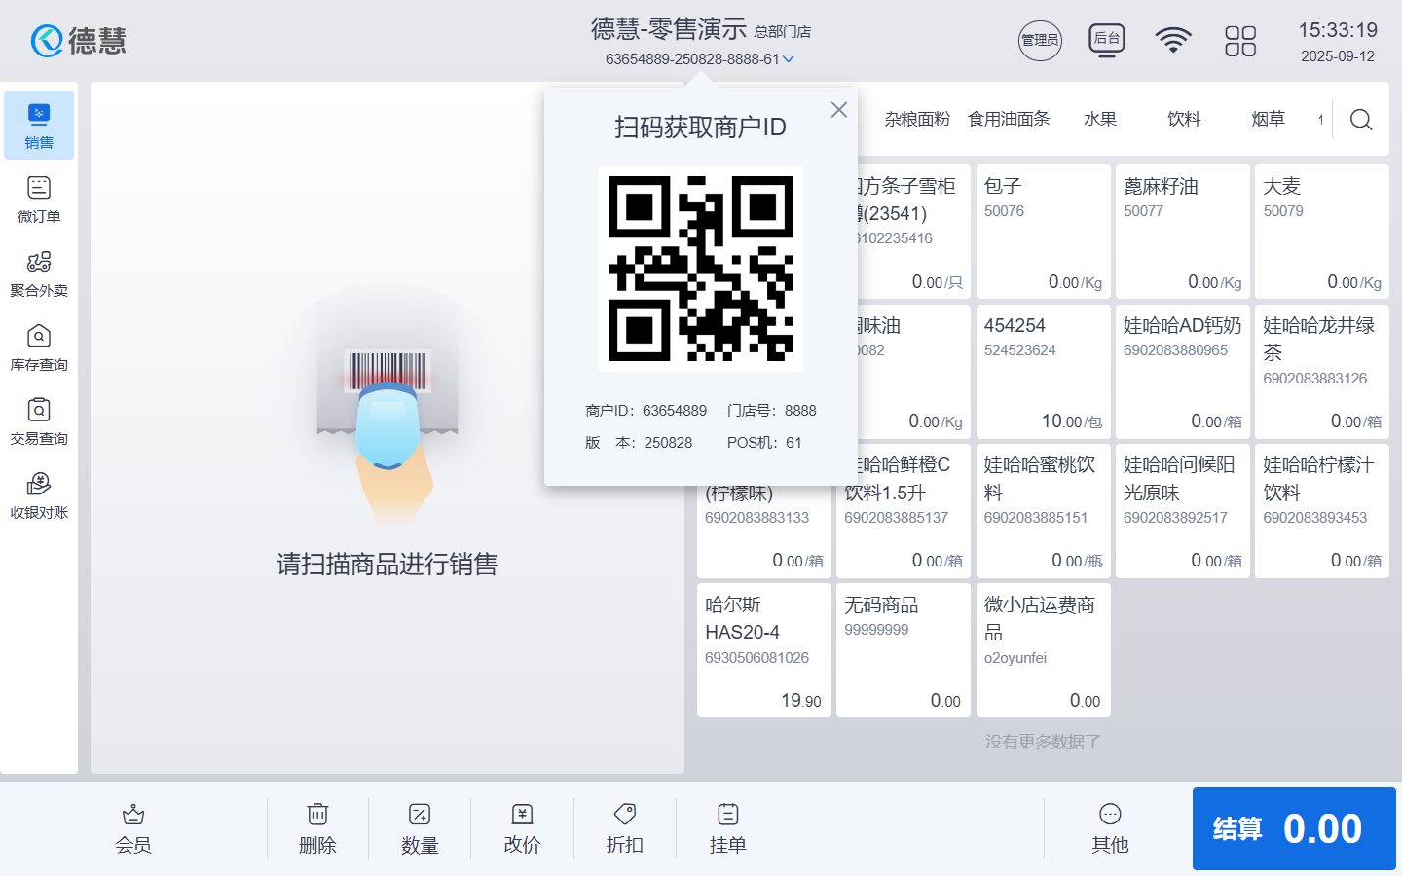Open the four-square apps grid icon
The image size is (1402, 876).
point(1240,41)
